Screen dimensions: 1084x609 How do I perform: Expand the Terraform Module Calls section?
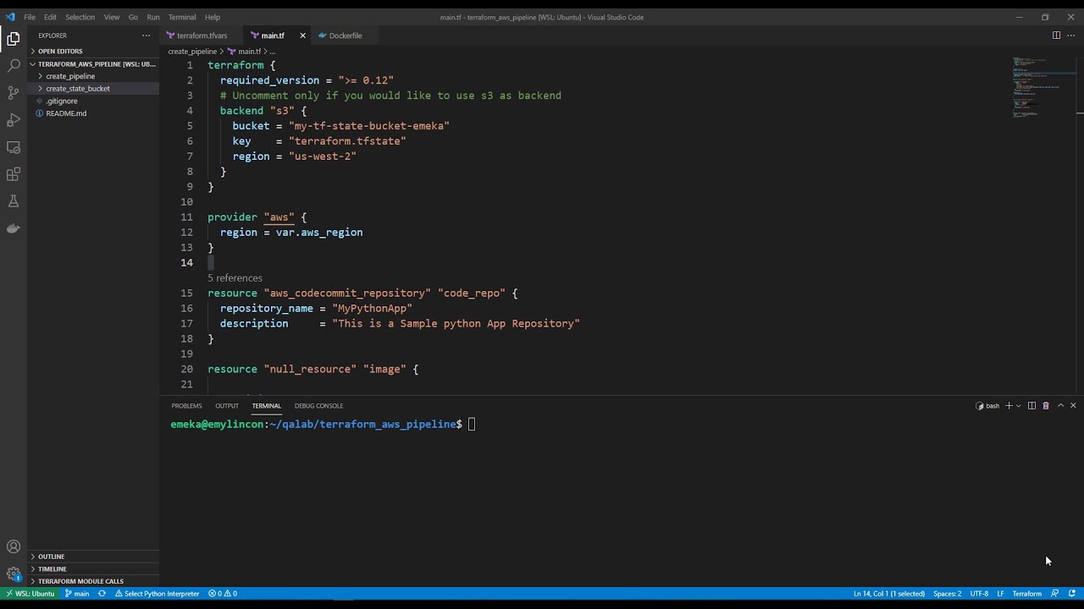pyautogui.click(x=93, y=581)
